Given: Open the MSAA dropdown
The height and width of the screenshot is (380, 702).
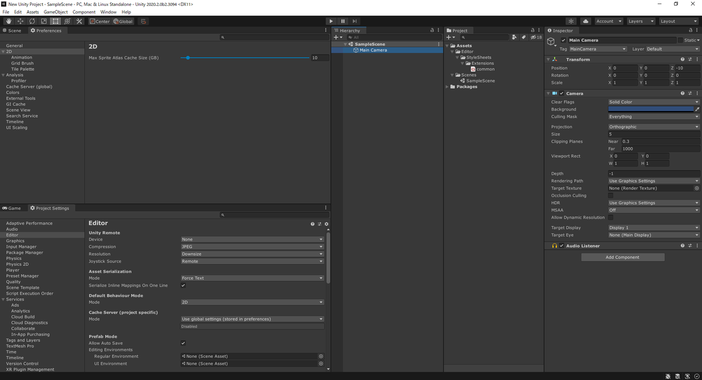Looking at the screenshot, I should (x=653, y=210).
